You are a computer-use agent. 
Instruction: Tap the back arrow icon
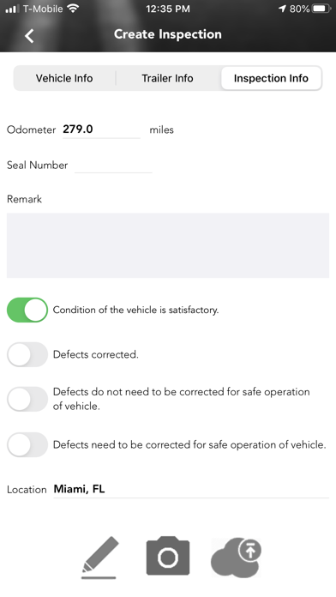coord(29,36)
